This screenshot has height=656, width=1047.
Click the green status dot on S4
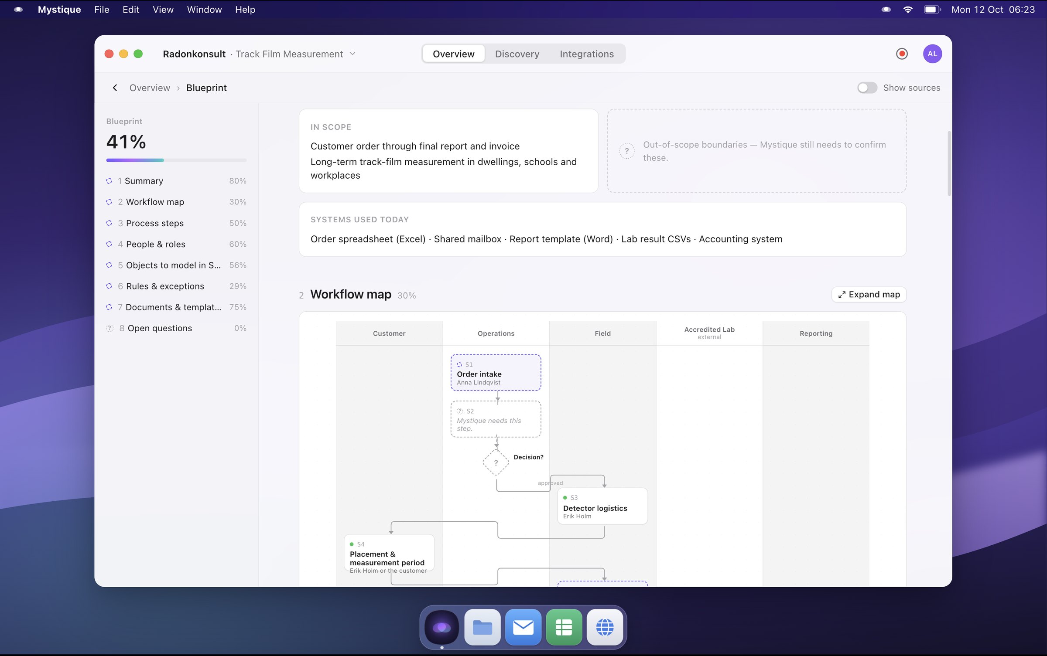tap(352, 544)
